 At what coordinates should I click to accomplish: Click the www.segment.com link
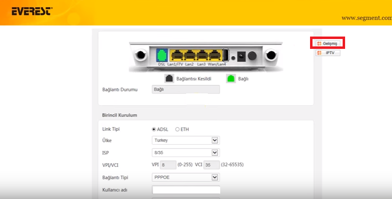point(367,18)
